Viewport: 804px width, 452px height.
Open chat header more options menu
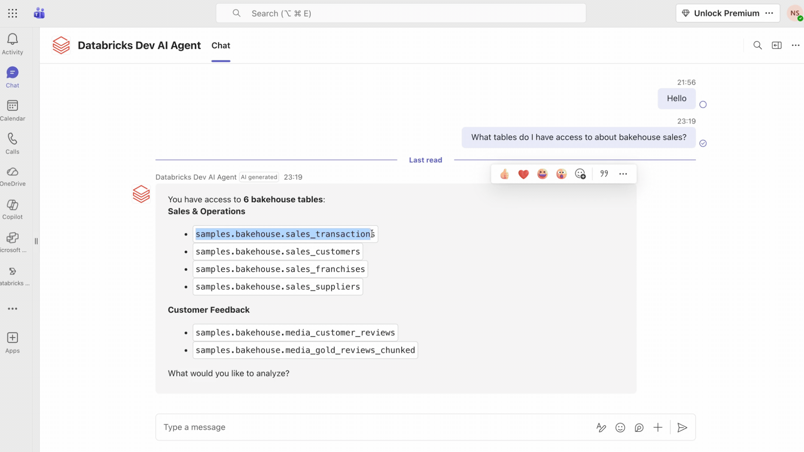(796, 45)
